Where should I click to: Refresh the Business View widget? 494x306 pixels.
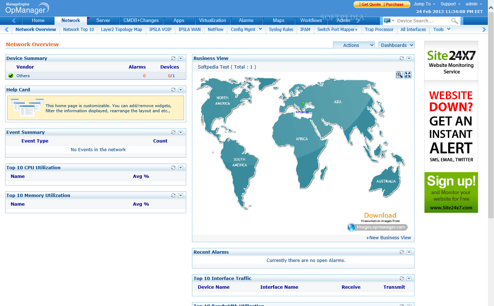[402, 58]
